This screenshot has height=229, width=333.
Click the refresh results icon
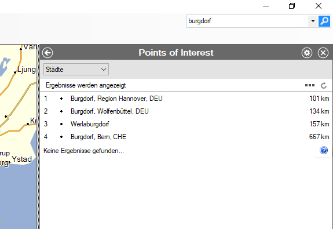[324, 85]
